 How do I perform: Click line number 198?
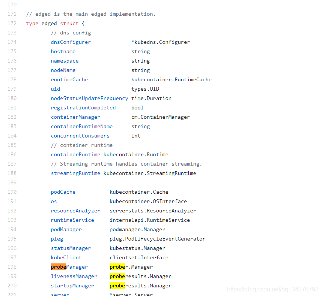point(12,267)
